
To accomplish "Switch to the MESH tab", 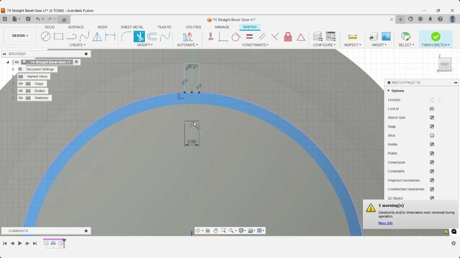I will (x=102, y=27).
